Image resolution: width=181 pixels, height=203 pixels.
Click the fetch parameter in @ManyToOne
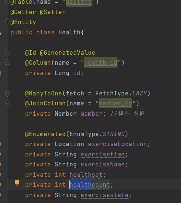75,94
